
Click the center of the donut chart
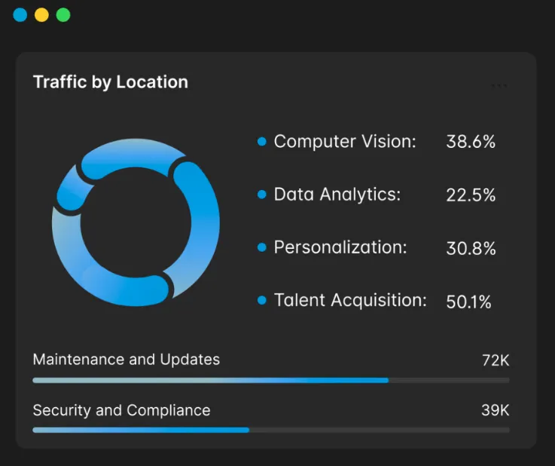pos(136,222)
